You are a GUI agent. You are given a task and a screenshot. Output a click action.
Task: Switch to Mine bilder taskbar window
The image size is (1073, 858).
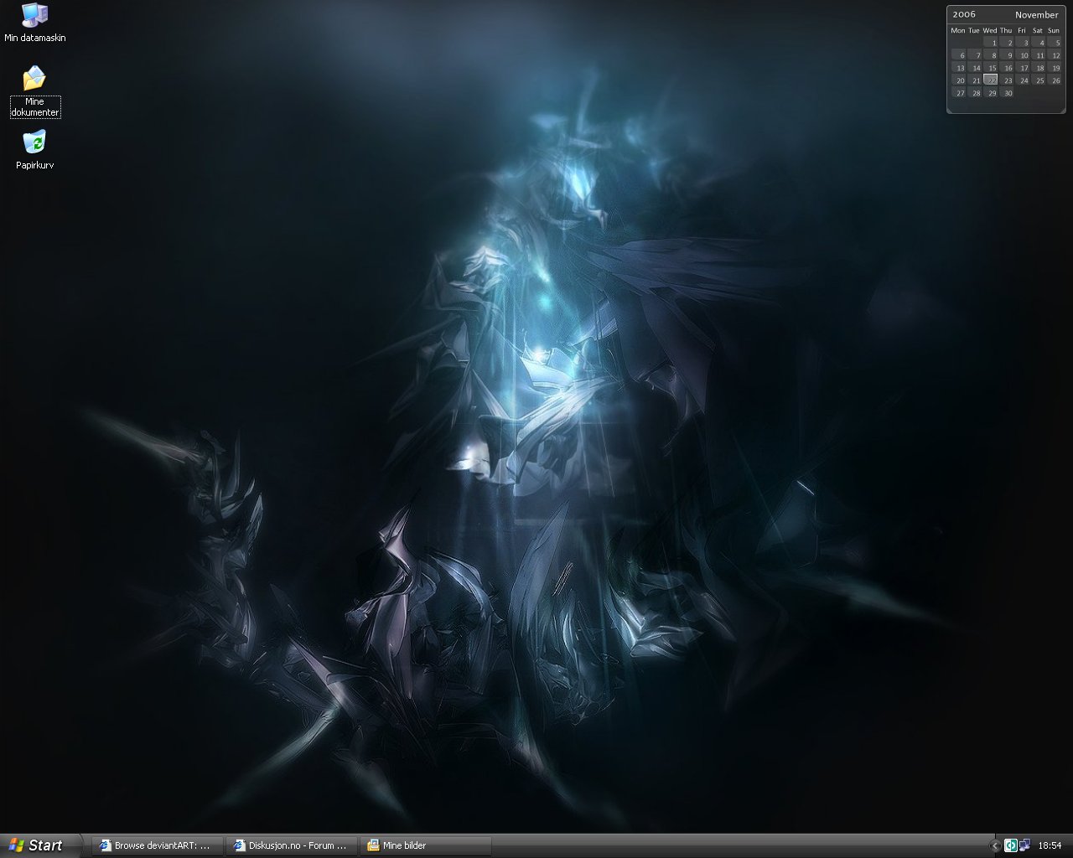pyautogui.click(x=426, y=845)
